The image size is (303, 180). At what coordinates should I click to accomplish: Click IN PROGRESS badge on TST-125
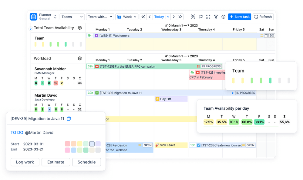click(211, 66)
